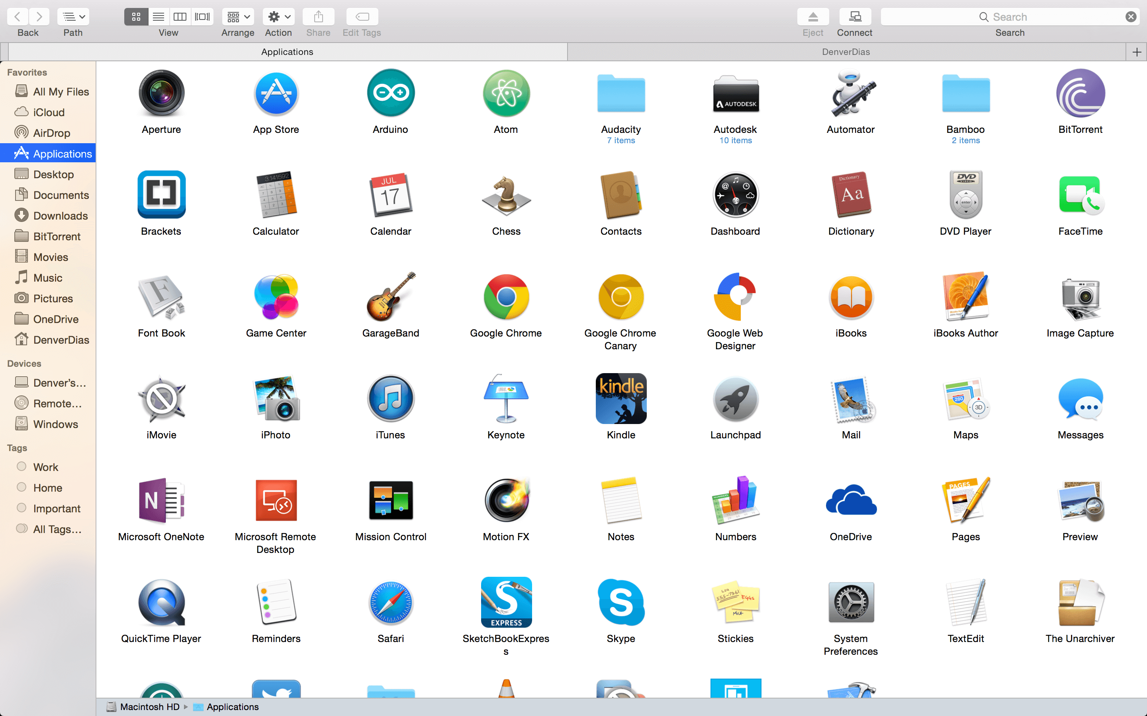The width and height of the screenshot is (1147, 716).
Task: Launch the App Store application
Action: 276,93
